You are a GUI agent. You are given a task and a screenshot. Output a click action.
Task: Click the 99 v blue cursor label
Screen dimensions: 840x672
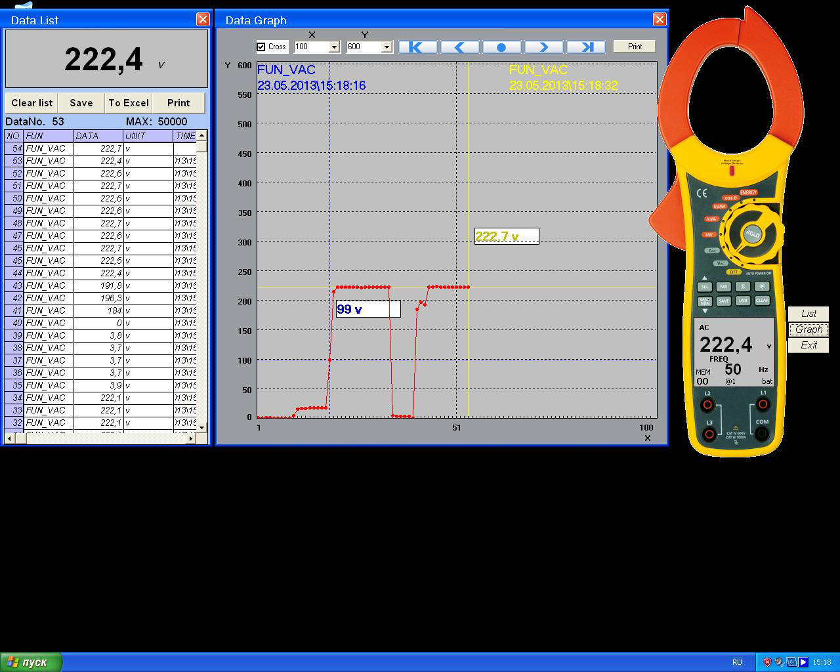[368, 309]
